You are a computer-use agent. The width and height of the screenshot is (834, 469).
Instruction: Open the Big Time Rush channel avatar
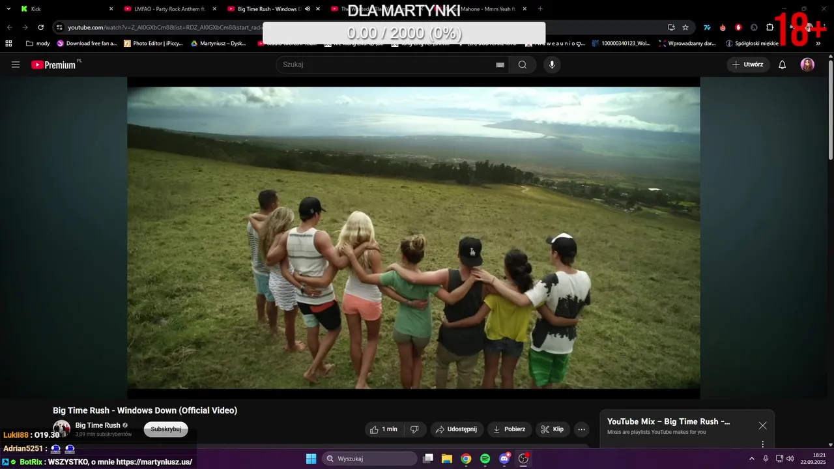tap(61, 429)
